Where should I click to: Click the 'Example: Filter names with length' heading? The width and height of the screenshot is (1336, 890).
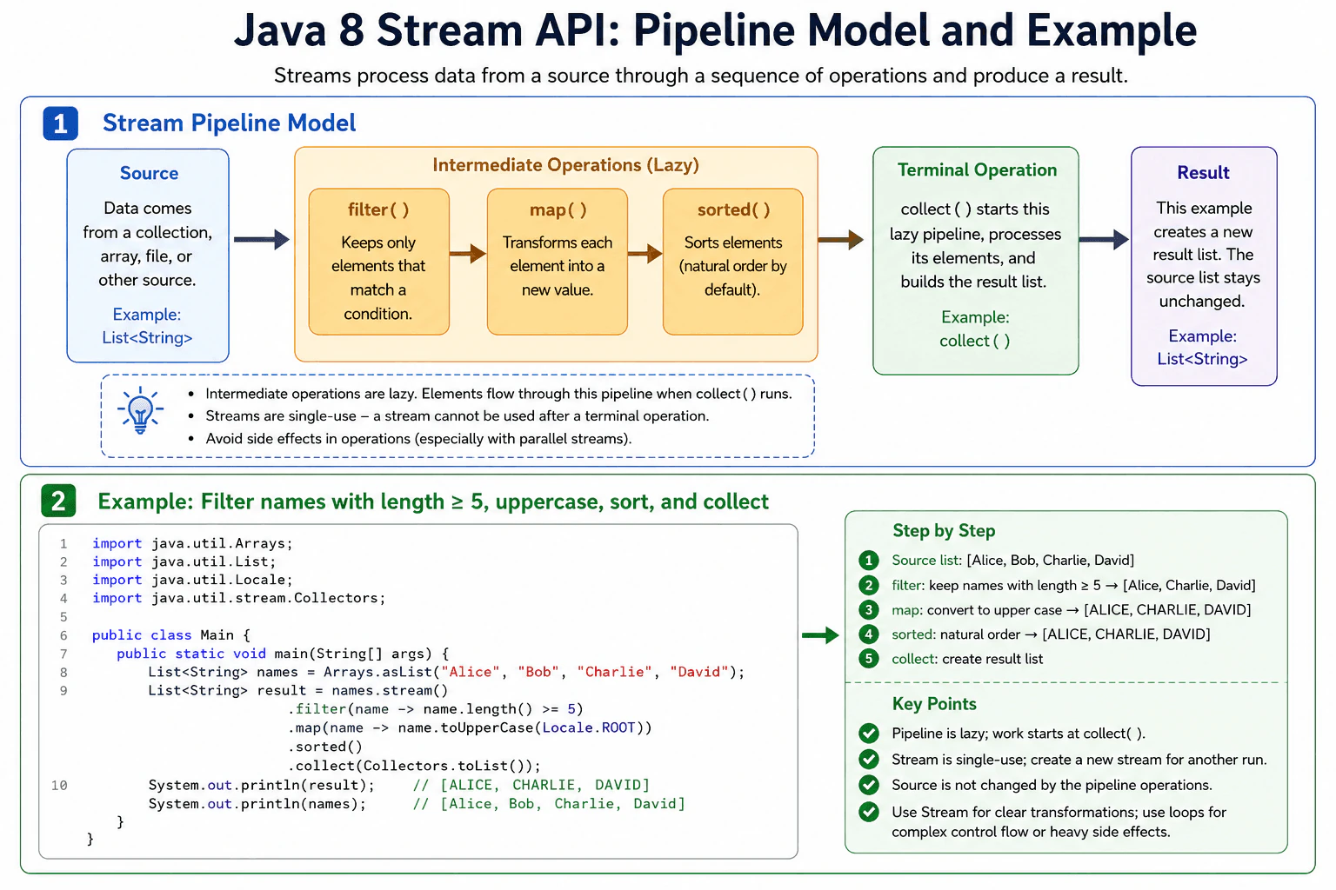[x=433, y=501]
